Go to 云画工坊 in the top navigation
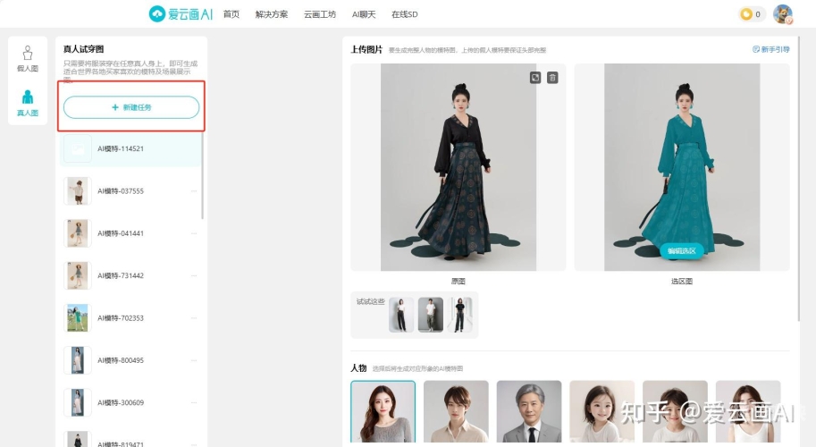Screen dimensions: 816x447 click(x=320, y=14)
